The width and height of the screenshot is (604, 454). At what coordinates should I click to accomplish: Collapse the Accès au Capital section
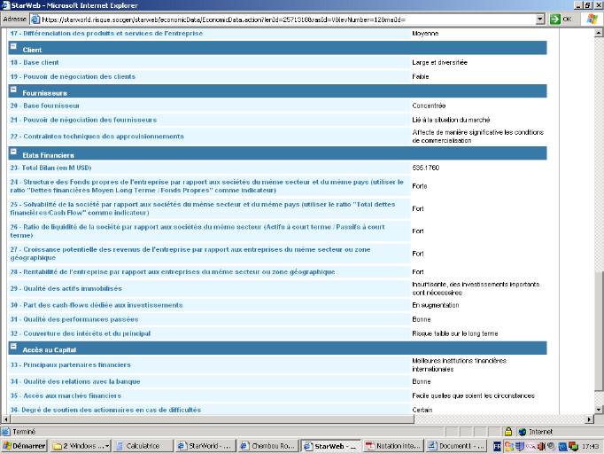tap(13, 347)
